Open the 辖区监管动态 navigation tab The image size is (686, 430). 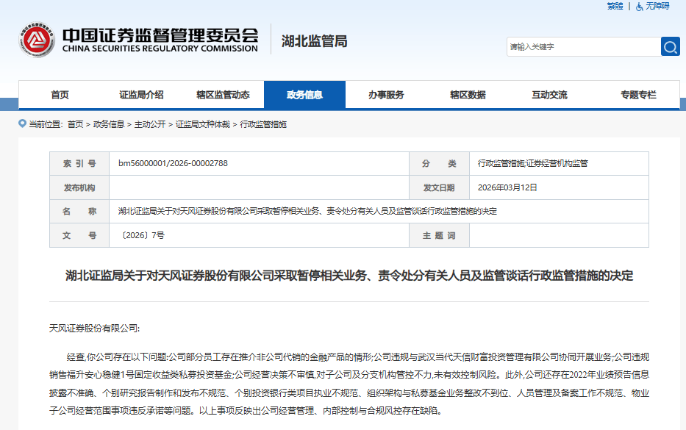[223, 95]
